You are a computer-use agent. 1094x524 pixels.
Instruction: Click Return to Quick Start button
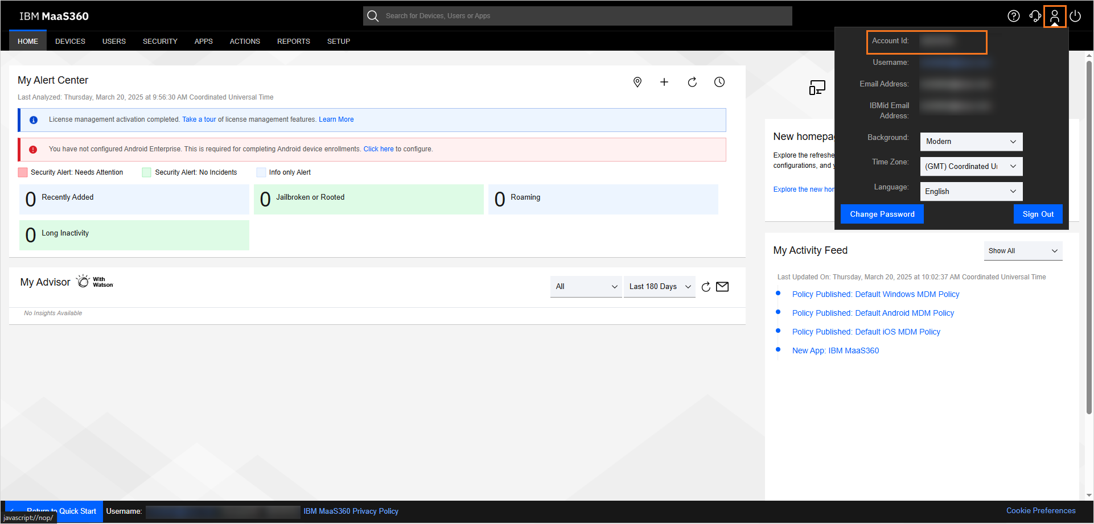(54, 511)
